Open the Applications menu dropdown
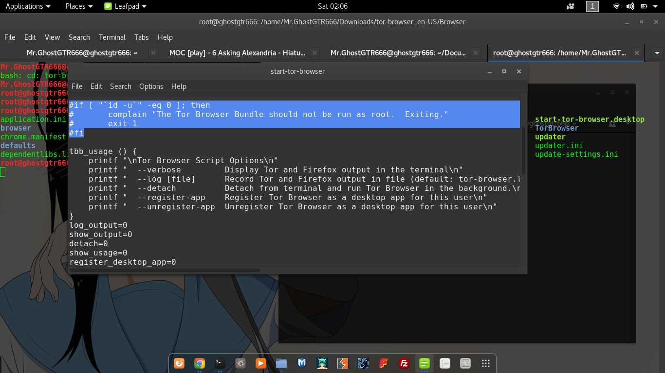 (x=28, y=6)
